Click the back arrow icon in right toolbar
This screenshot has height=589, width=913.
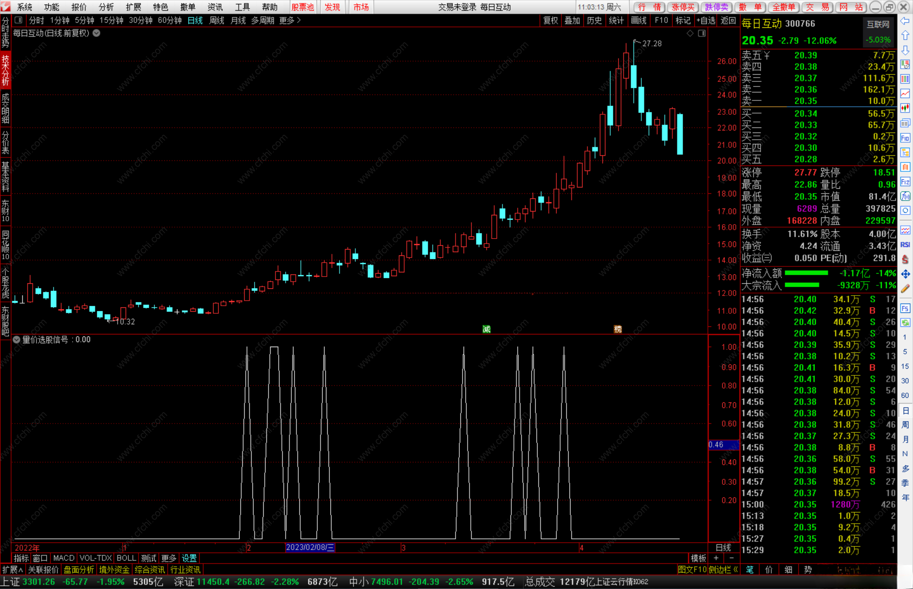click(x=905, y=21)
